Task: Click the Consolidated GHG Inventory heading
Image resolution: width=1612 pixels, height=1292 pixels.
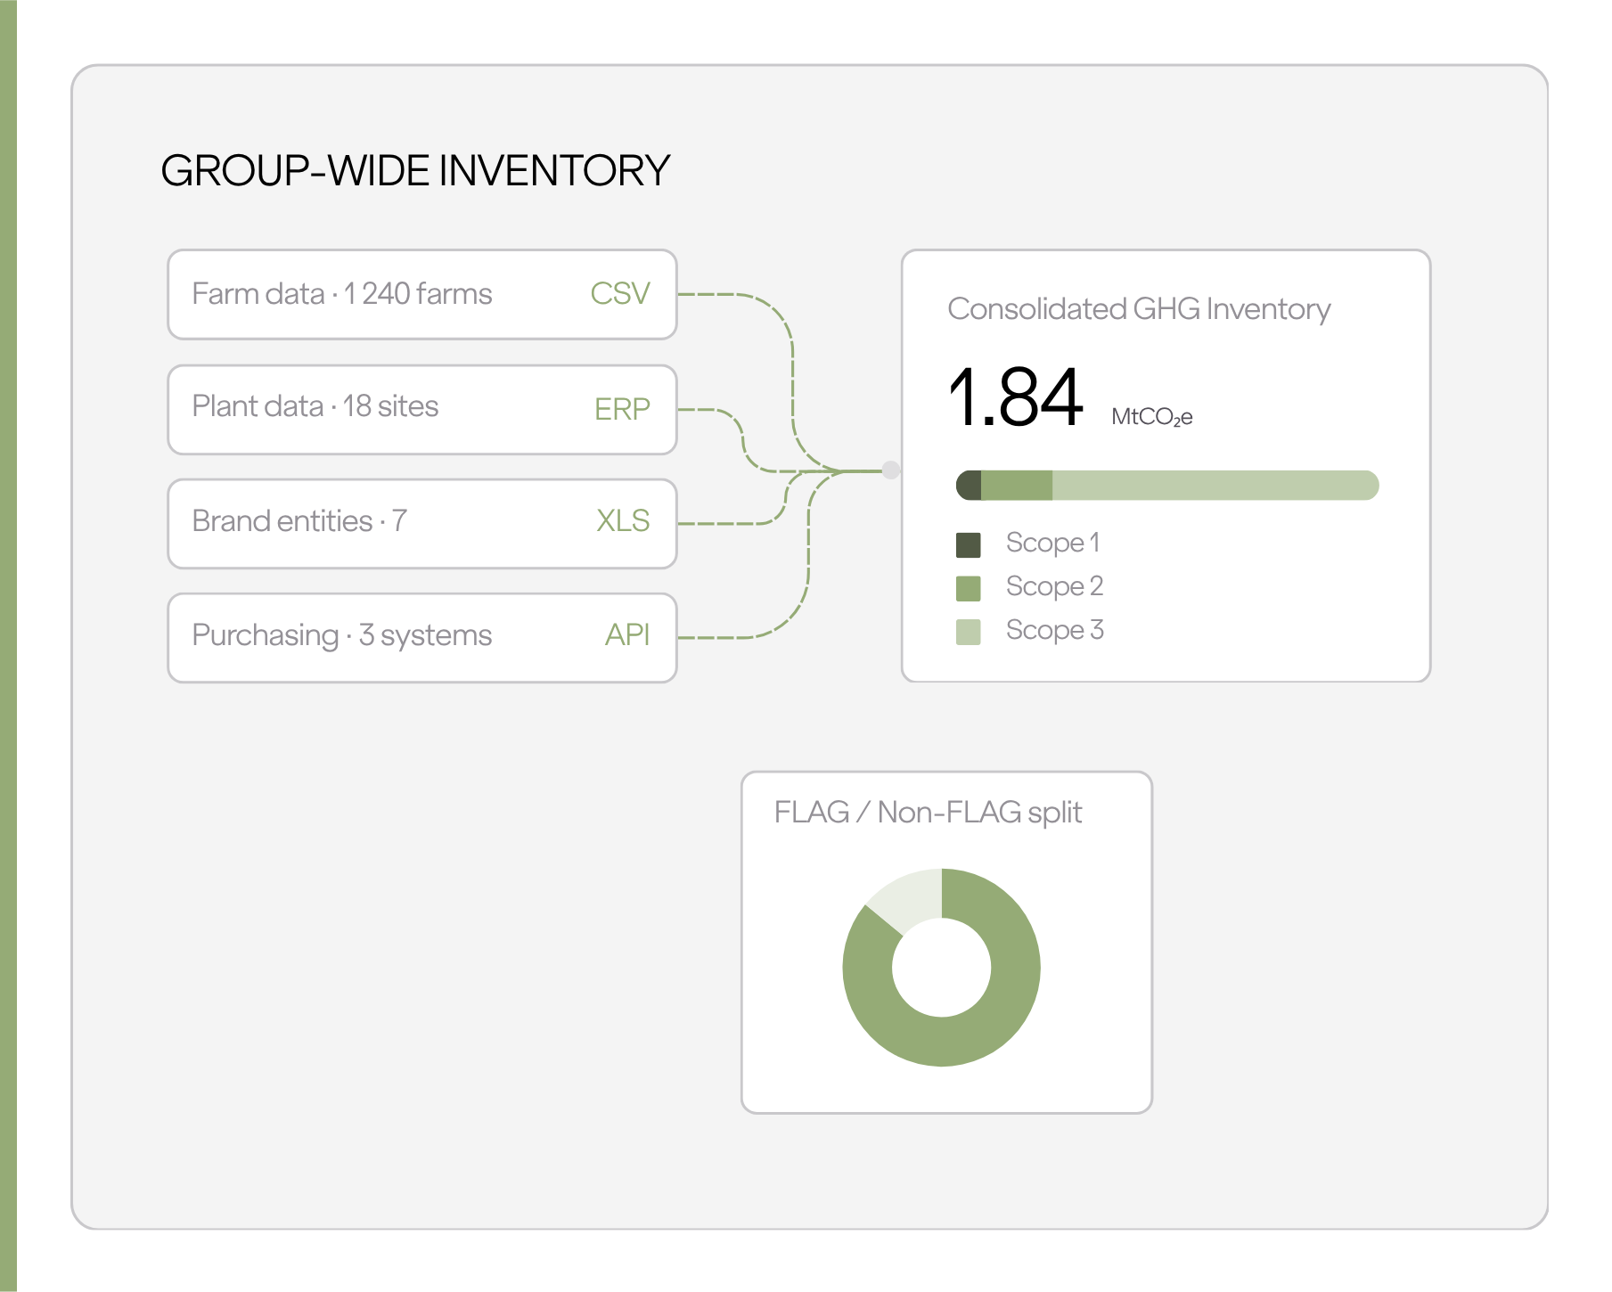Action: pyautogui.click(x=1139, y=309)
